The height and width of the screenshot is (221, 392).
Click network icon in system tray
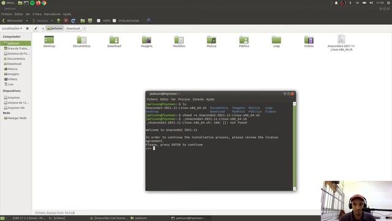coord(357,3)
